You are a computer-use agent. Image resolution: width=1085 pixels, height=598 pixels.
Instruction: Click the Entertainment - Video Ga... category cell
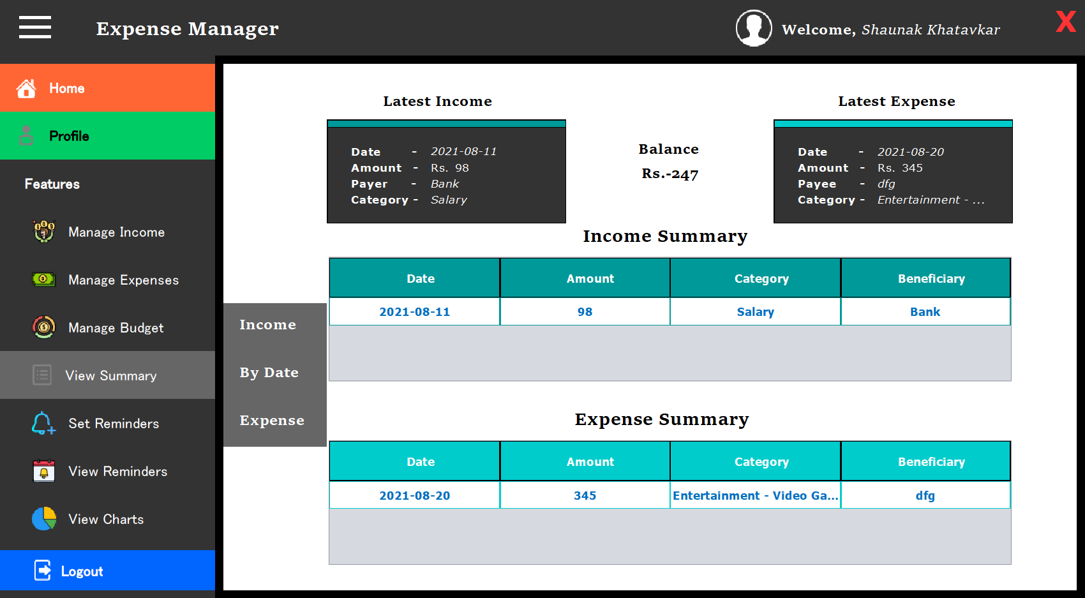point(755,495)
